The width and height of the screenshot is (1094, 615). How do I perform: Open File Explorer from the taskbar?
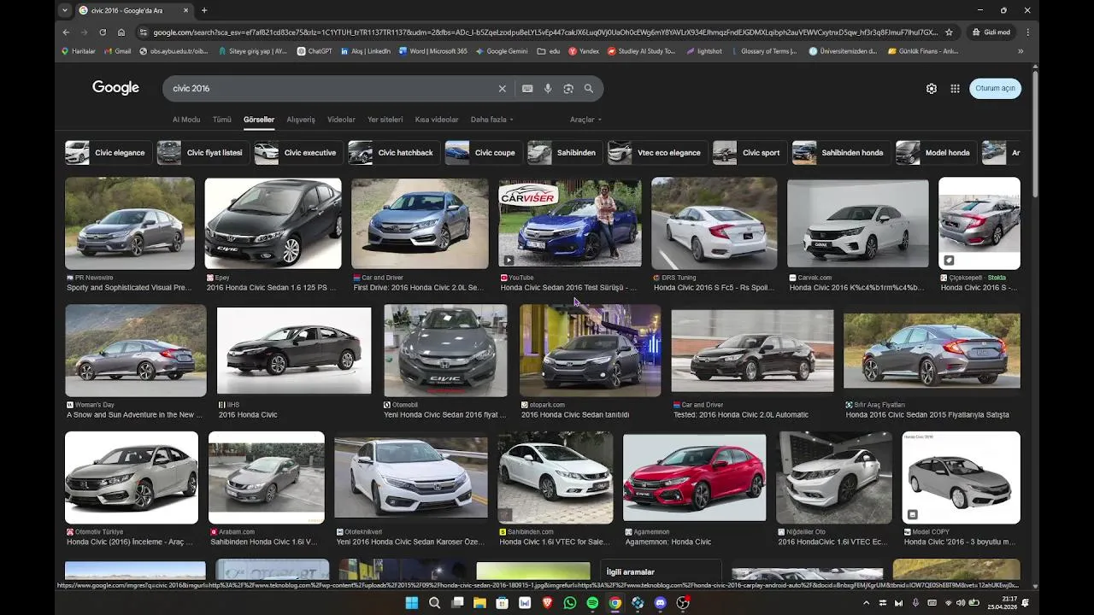pos(479,603)
